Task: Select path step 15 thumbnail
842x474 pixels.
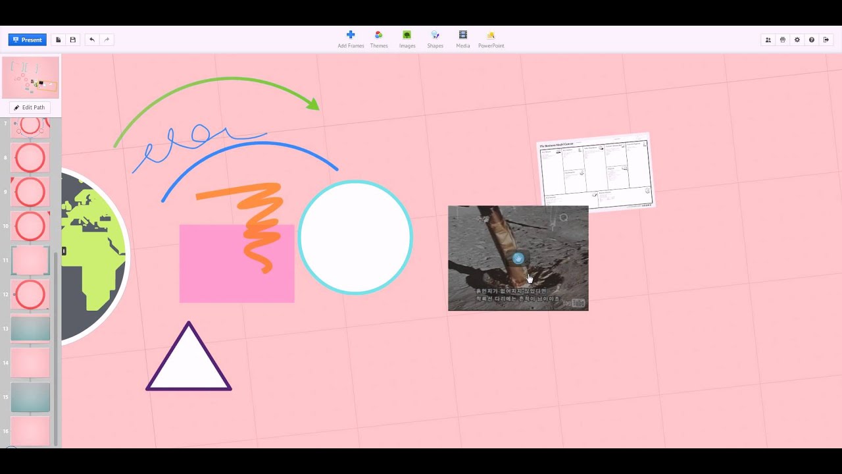Action: (30, 397)
